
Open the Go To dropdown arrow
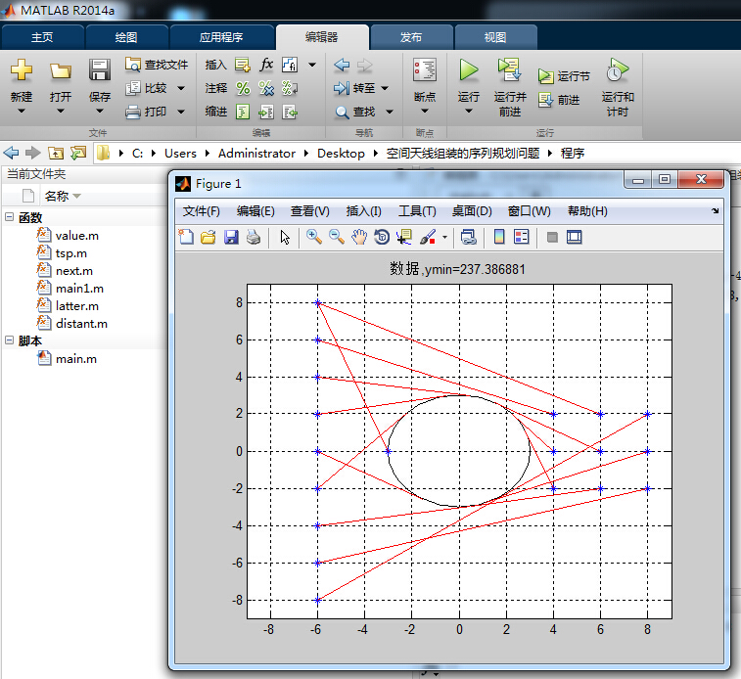pos(385,88)
